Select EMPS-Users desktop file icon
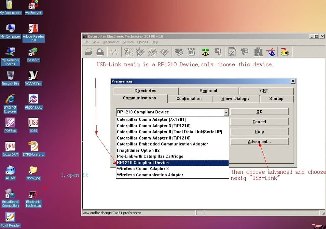This screenshot has height=229, width=326. coord(34,149)
